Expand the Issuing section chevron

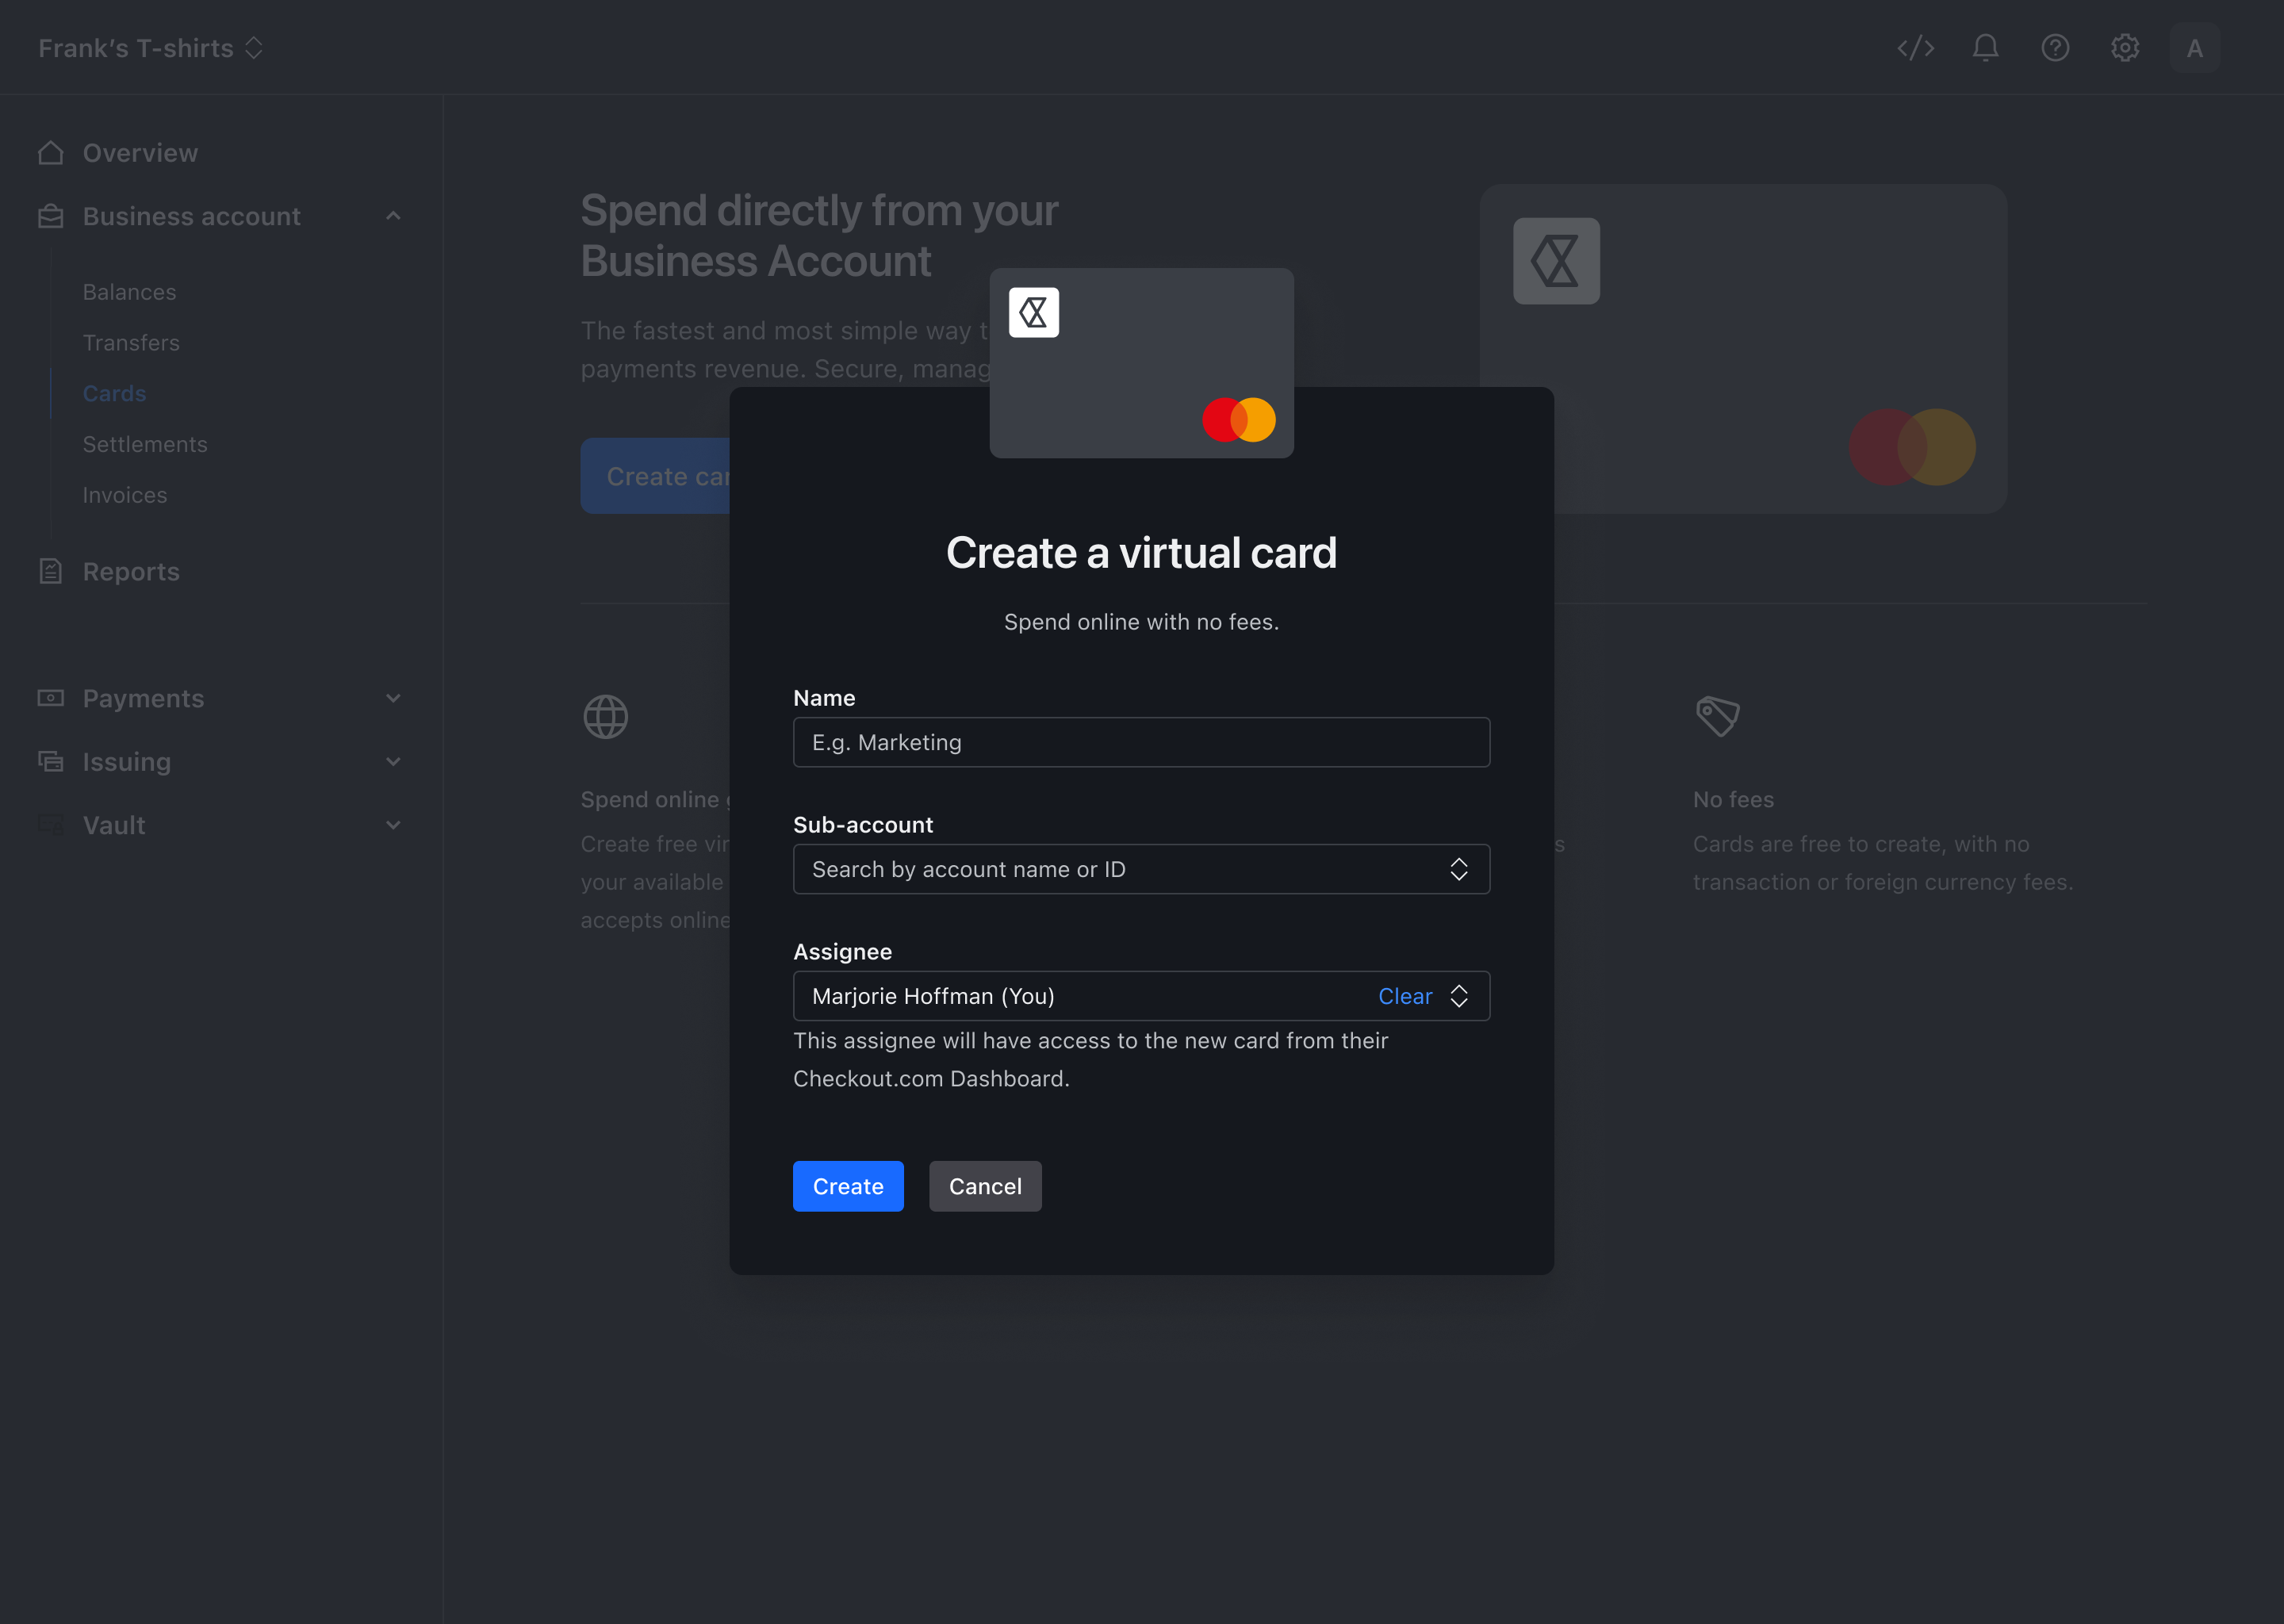393,761
